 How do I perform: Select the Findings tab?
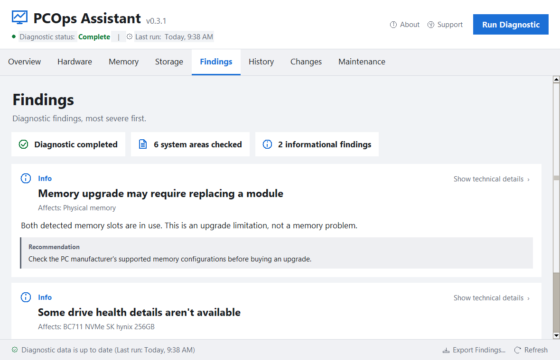coord(216,62)
